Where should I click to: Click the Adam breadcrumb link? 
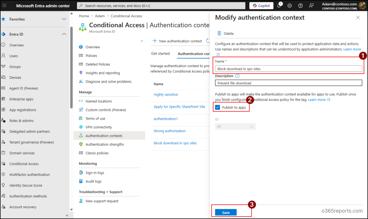[100, 16]
